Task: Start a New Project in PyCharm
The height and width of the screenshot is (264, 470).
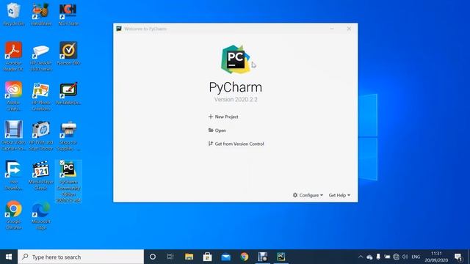Action: (223, 117)
